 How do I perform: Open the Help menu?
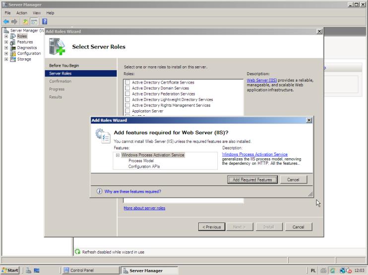coord(50,13)
